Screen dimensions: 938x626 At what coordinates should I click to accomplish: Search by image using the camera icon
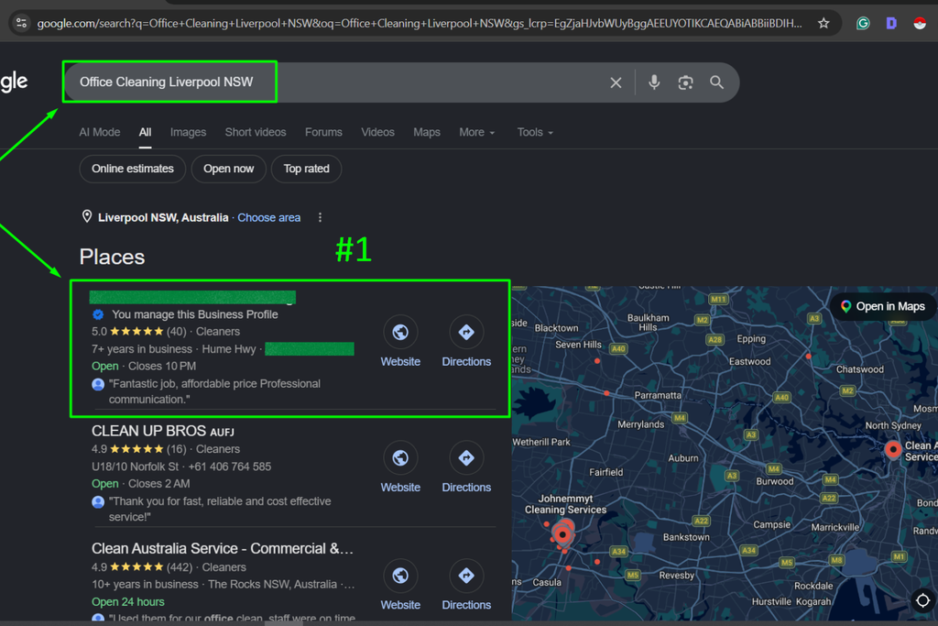point(685,82)
